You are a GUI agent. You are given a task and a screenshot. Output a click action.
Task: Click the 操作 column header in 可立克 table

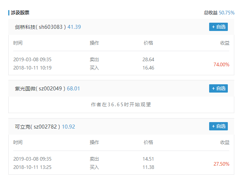click(94, 142)
